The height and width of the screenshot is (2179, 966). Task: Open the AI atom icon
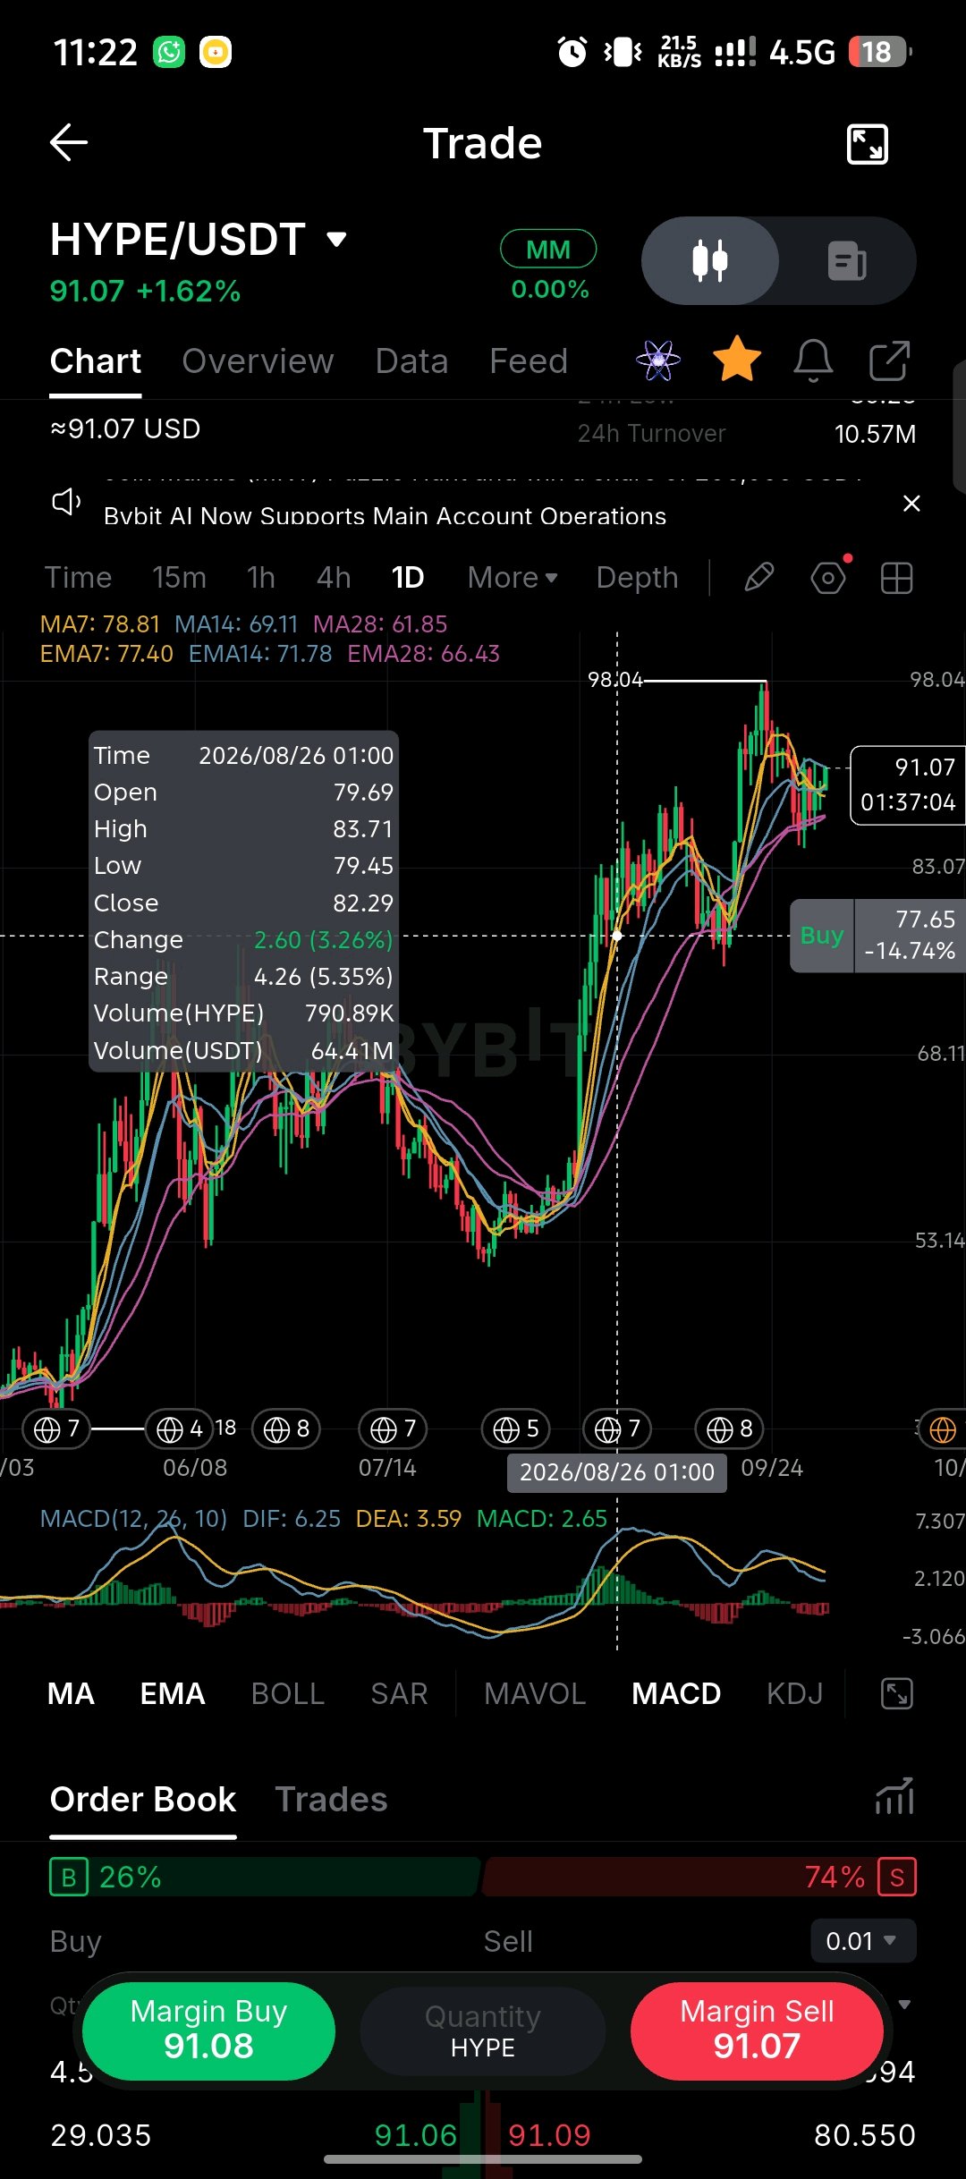point(658,360)
